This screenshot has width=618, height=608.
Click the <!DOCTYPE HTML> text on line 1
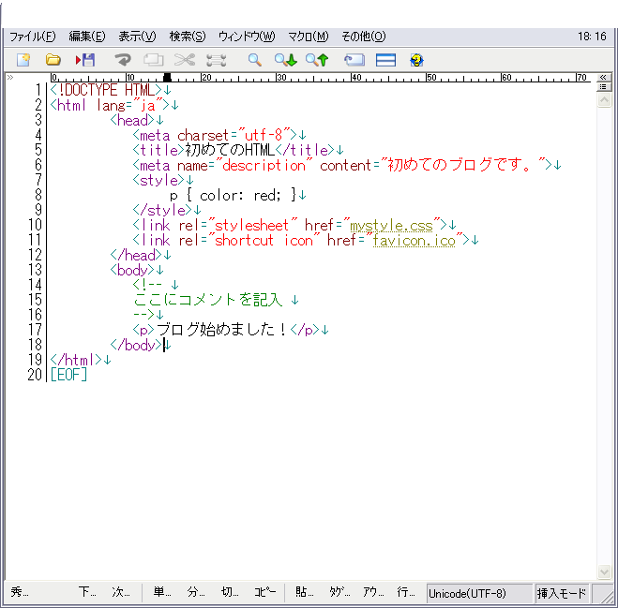pyautogui.click(x=106, y=90)
